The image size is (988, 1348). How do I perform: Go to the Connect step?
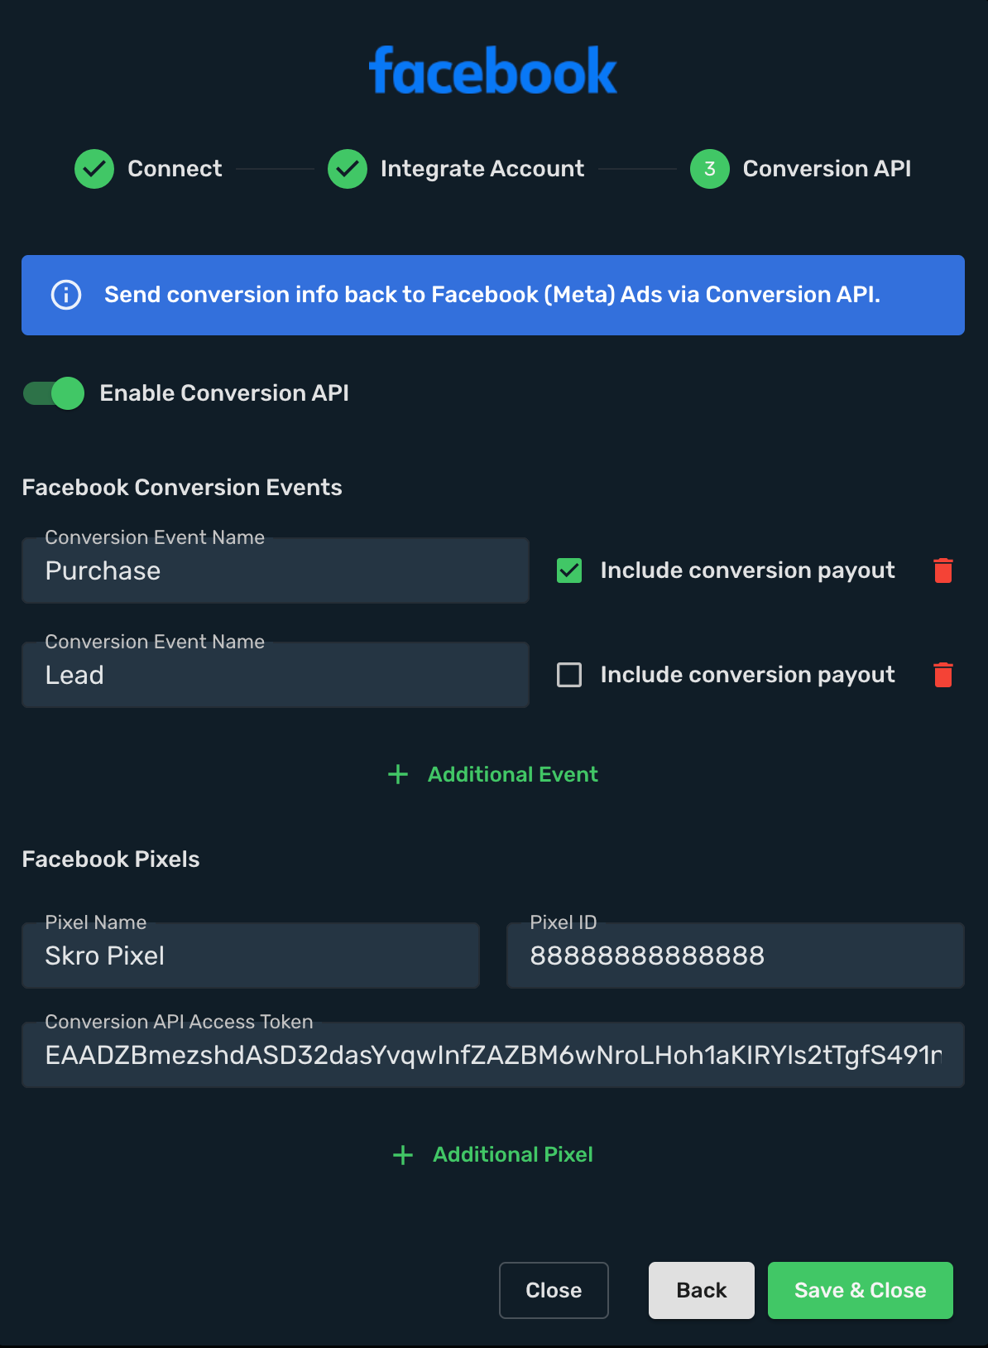[x=175, y=169]
